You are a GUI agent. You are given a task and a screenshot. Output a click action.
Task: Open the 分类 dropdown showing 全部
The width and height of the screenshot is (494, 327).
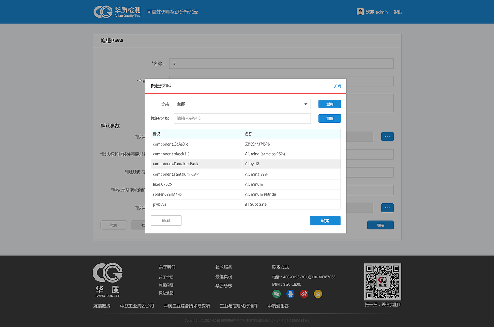click(x=242, y=104)
